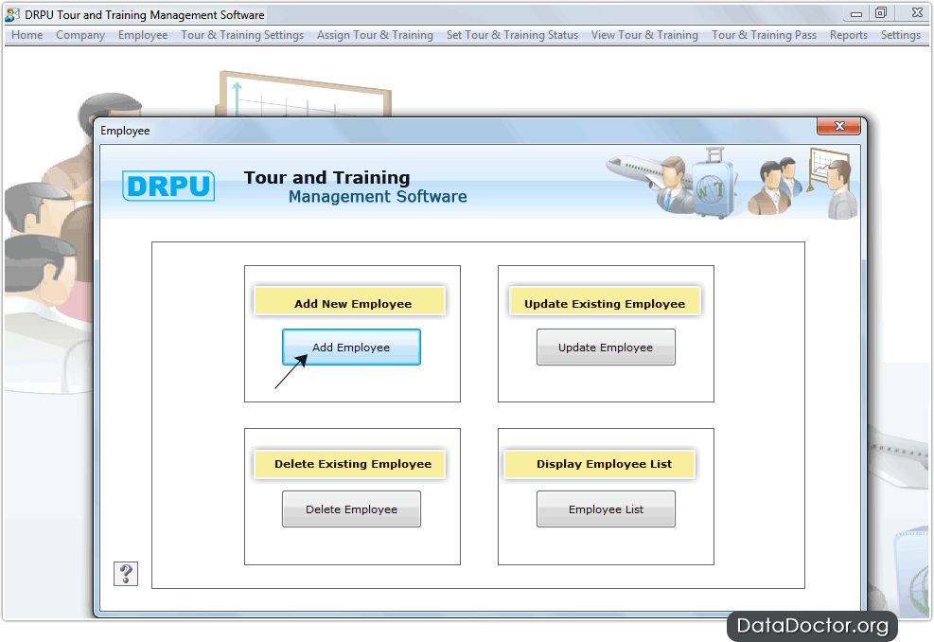Open Set Tour & Training Status menu

(512, 35)
